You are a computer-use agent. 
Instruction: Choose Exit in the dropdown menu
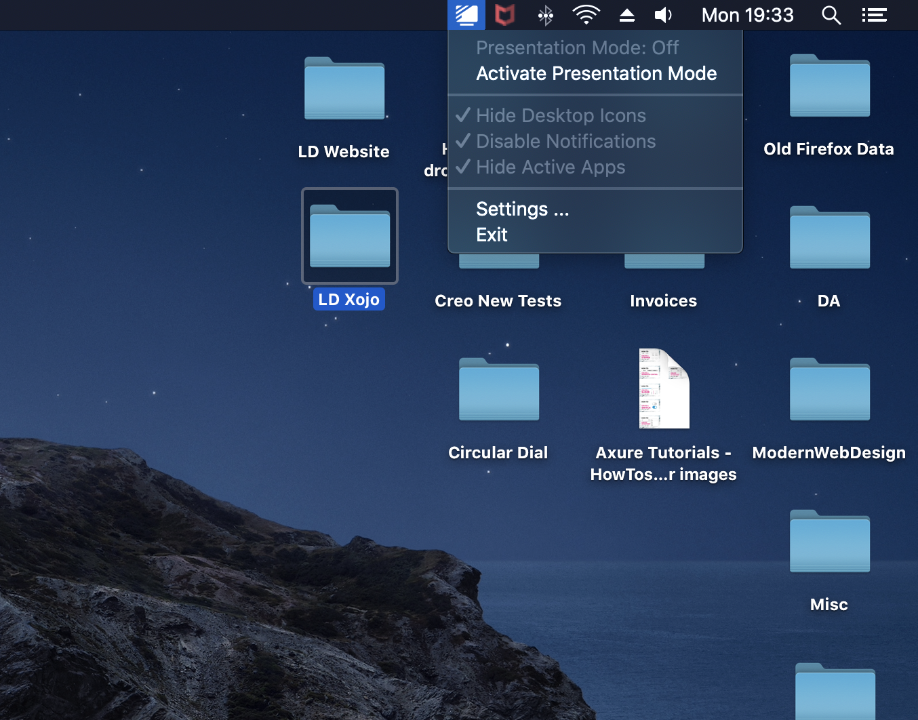[x=492, y=235]
